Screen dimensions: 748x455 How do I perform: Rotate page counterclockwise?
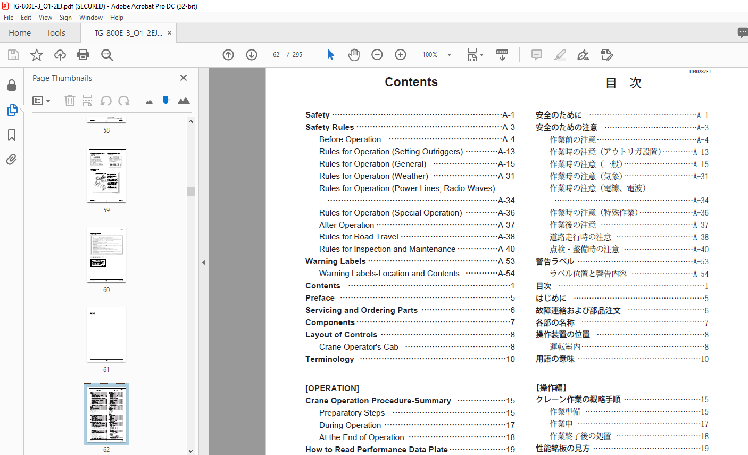pos(106,101)
